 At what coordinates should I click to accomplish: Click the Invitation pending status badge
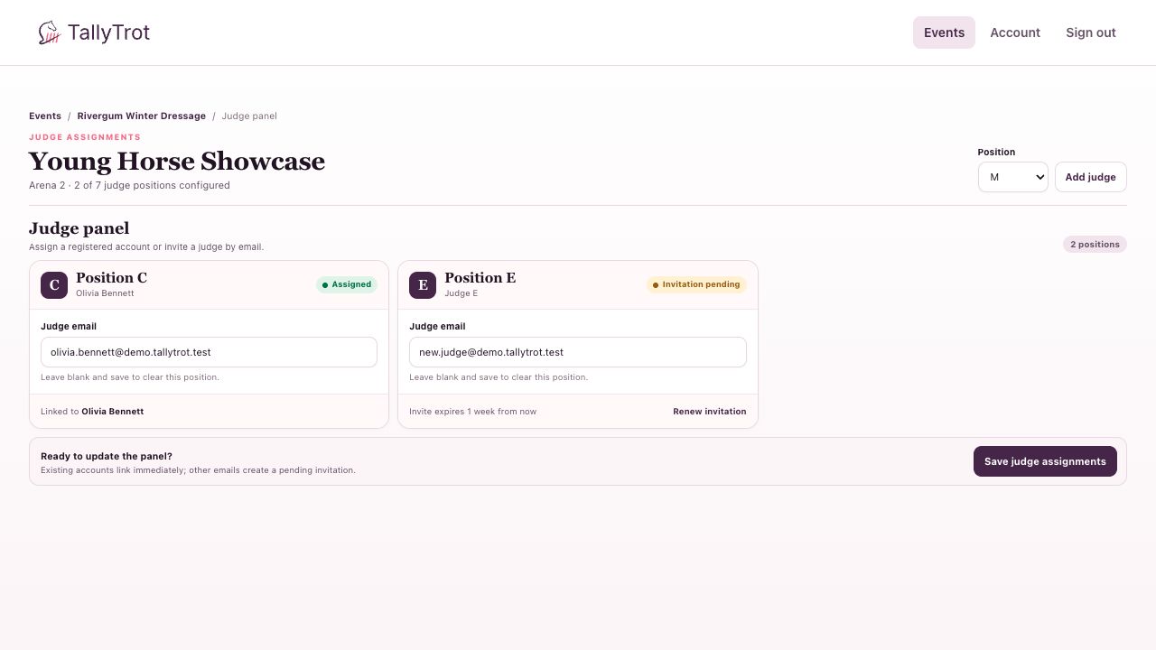click(x=696, y=284)
